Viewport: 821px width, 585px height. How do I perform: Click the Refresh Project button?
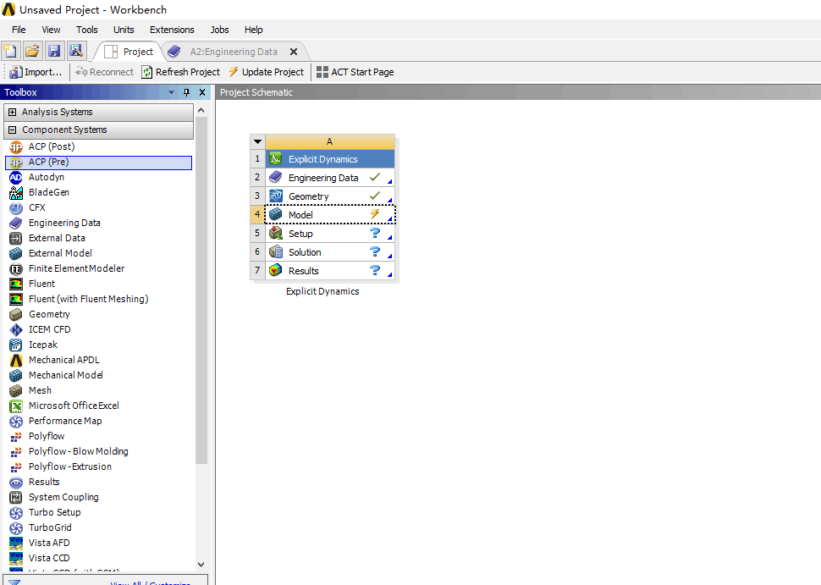[x=180, y=72]
